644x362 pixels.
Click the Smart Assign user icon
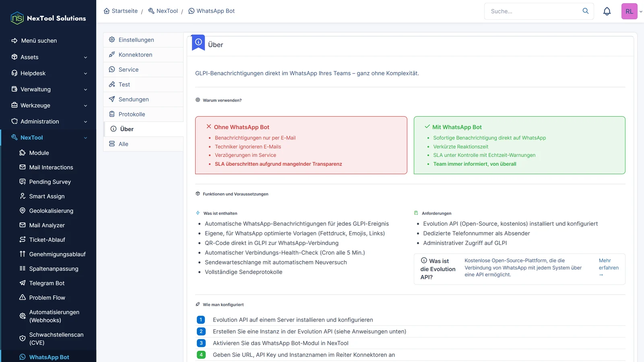[23, 196]
